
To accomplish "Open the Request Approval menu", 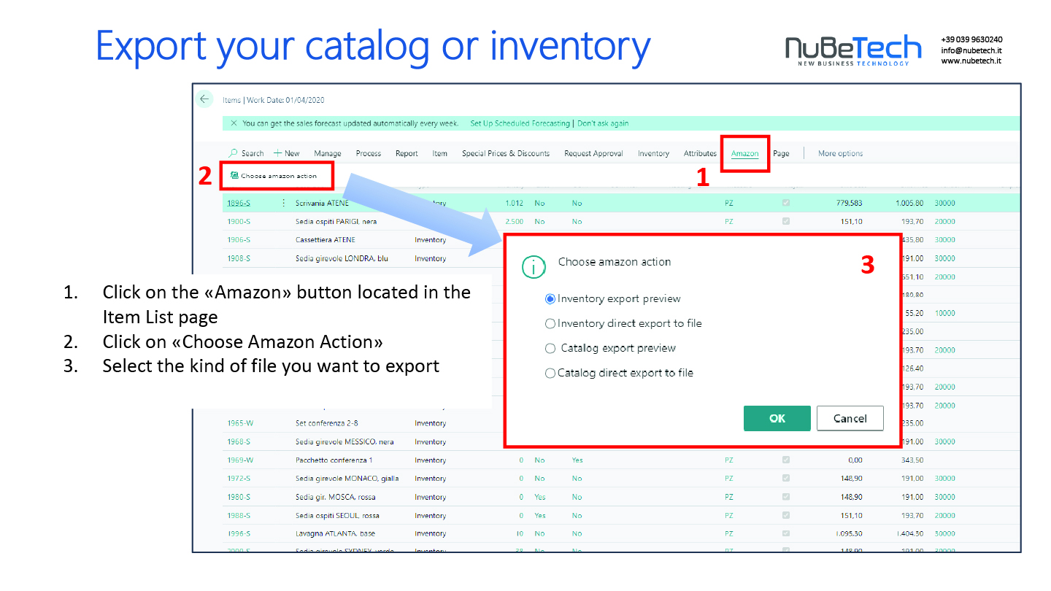I will tap(593, 153).
